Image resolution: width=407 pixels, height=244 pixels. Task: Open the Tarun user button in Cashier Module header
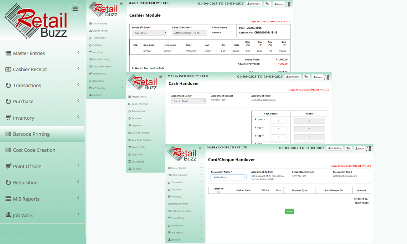point(279,4)
